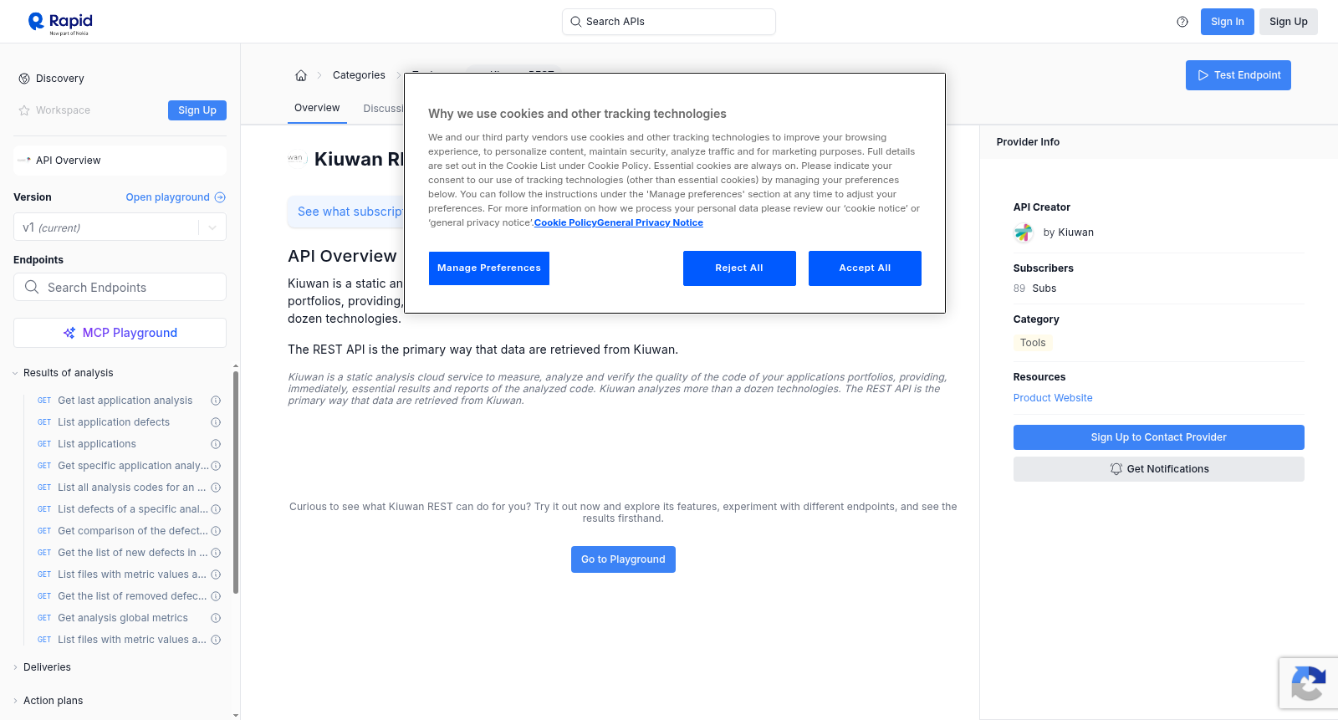Image resolution: width=1338 pixels, height=720 pixels.
Task: Click the Discovery compass icon
Action: (24, 79)
